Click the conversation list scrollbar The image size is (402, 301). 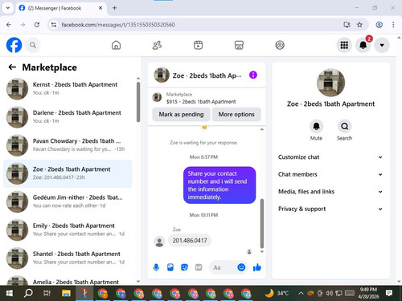pos(138,102)
